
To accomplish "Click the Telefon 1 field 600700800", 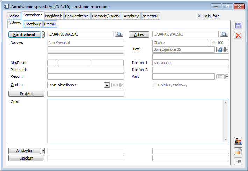I will (x=190, y=63).
